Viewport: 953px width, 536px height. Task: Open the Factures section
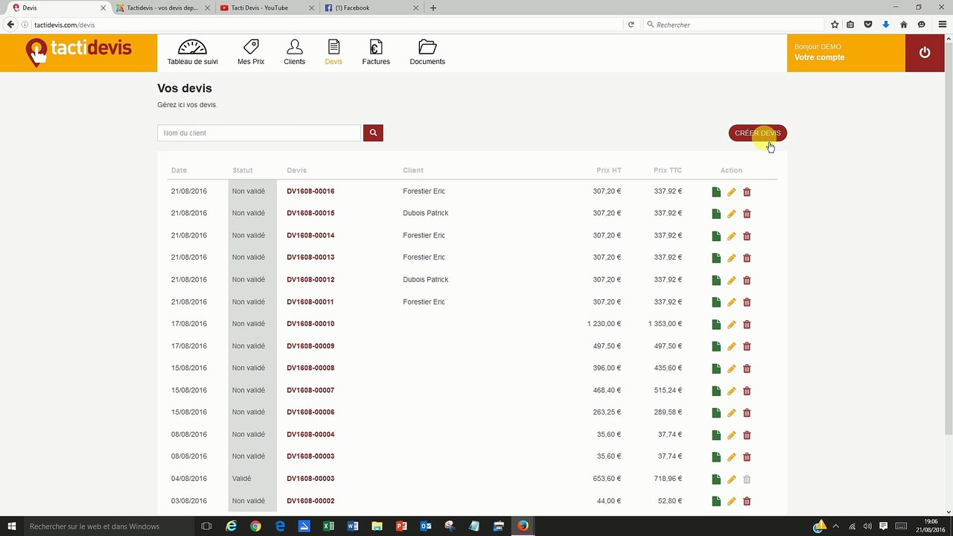[376, 53]
